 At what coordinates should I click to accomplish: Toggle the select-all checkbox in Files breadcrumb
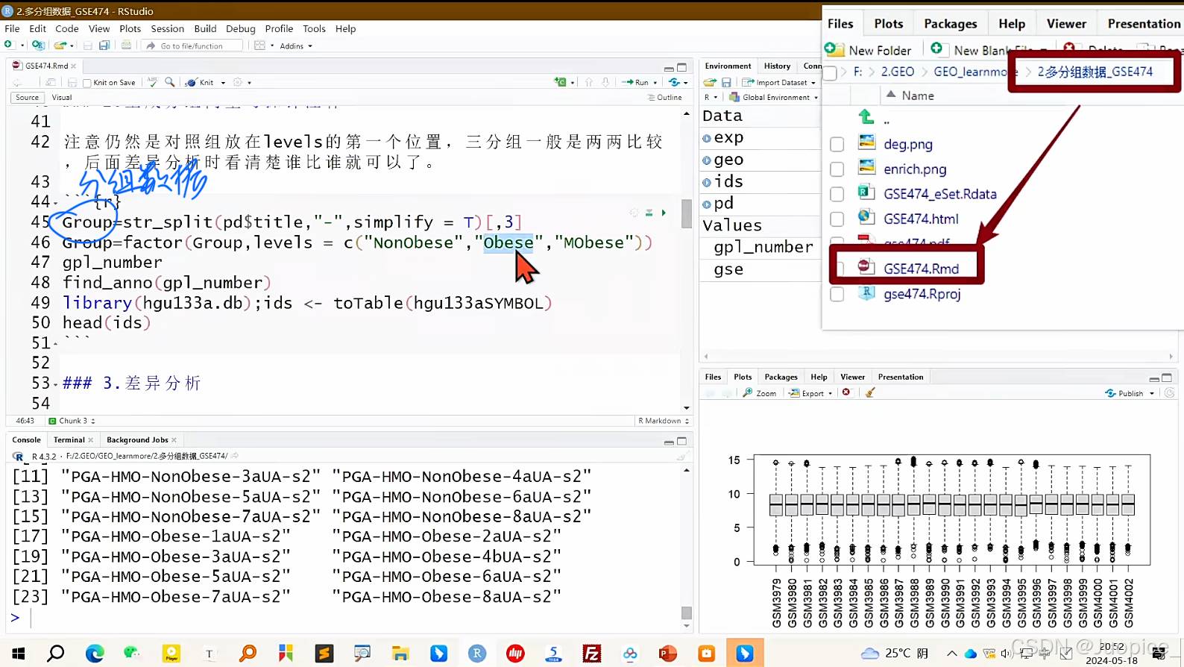coord(830,72)
